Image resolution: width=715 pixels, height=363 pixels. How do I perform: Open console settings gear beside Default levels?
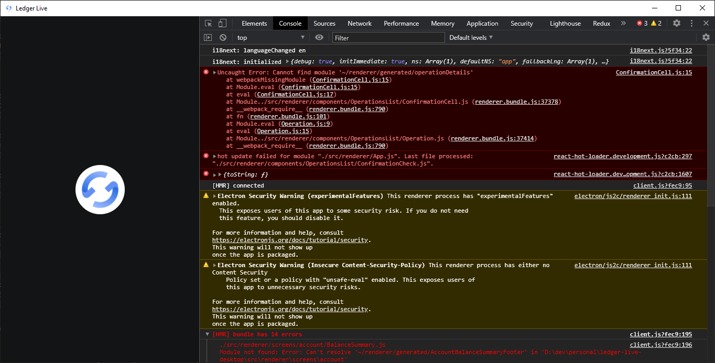706,37
